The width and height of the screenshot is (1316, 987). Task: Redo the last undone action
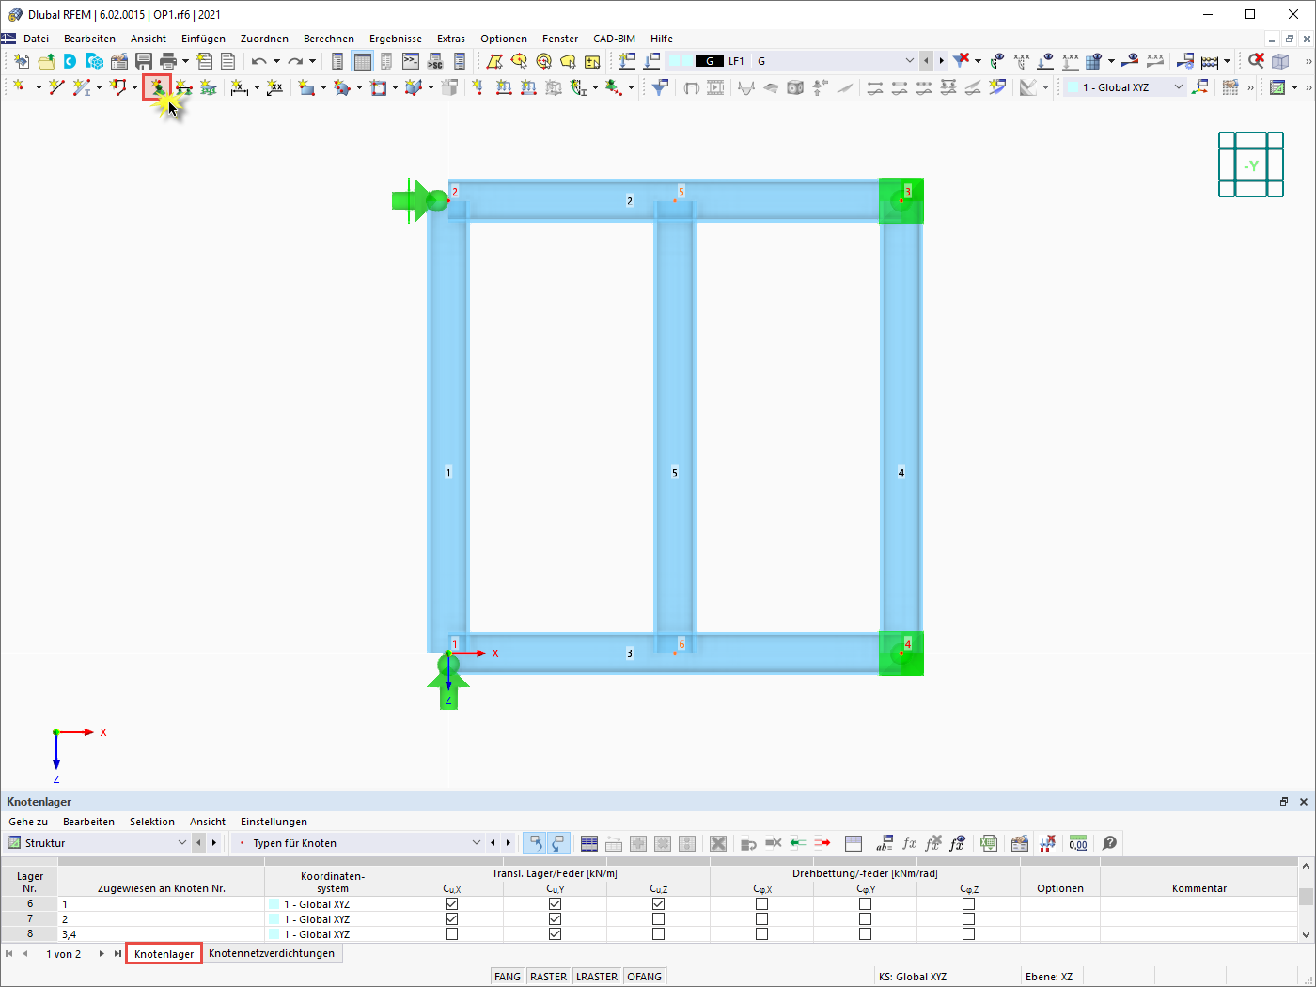point(295,61)
